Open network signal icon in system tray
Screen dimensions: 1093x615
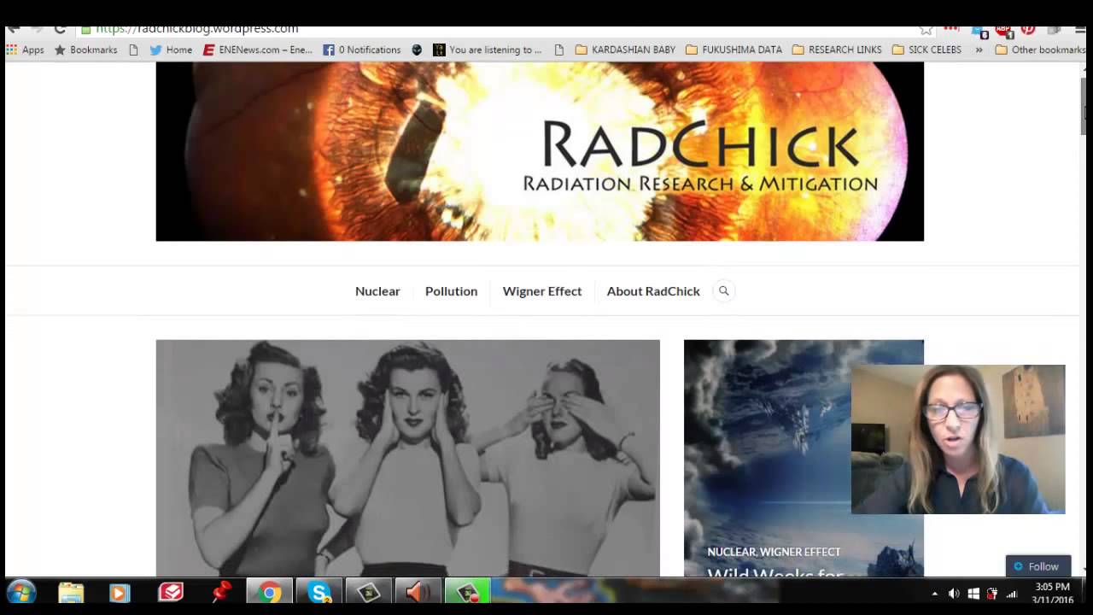click(1012, 594)
